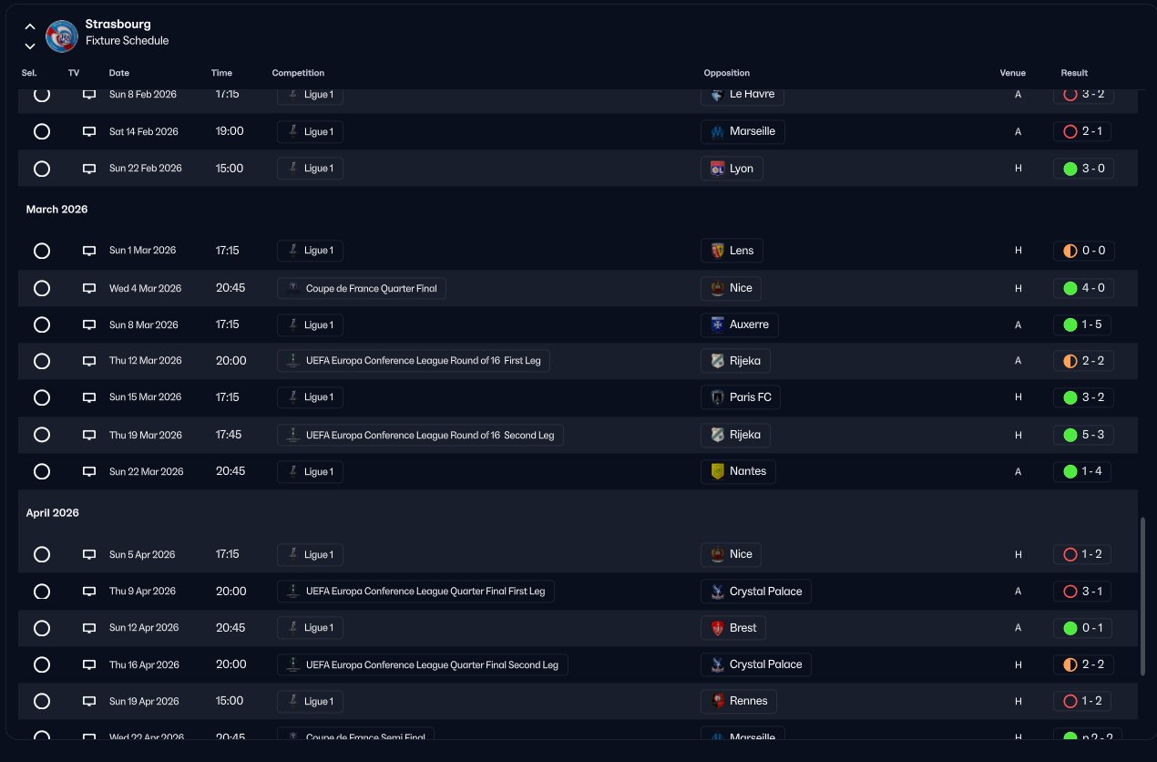The width and height of the screenshot is (1157, 762).
Task: Click the up chevron beside Strasbourg
Action: (x=30, y=27)
